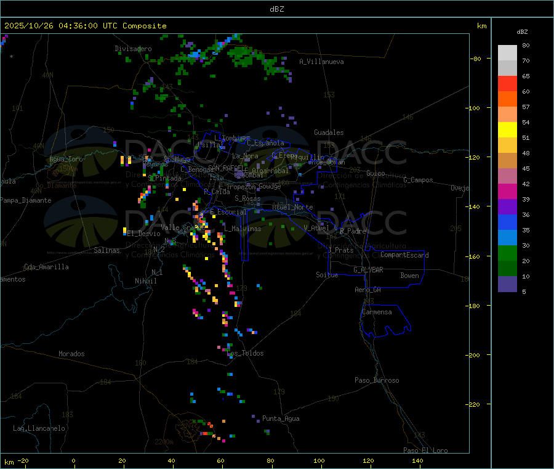Click the Divisadero map label
The width and height of the screenshot is (554, 469).
[133, 49]
